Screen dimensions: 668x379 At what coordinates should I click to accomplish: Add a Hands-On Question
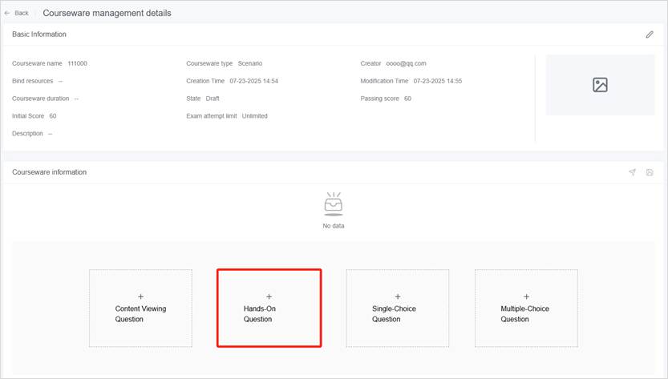pyautogui.click(x=269, y=308)
